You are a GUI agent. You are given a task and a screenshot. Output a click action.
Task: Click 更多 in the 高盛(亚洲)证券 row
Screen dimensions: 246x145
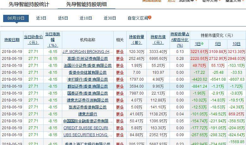point(120,59)
